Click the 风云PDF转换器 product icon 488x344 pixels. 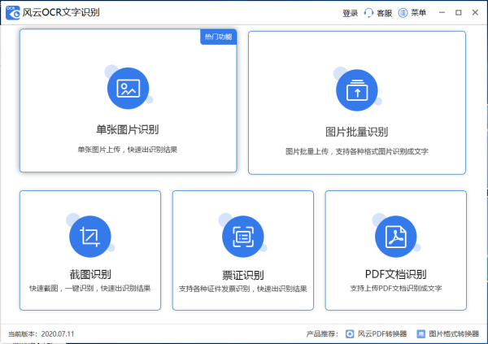[350, 333]
